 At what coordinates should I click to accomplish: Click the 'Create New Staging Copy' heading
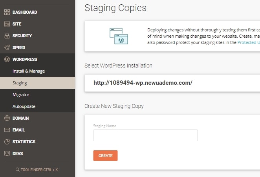pyautogui.click(x=114, y=106)
